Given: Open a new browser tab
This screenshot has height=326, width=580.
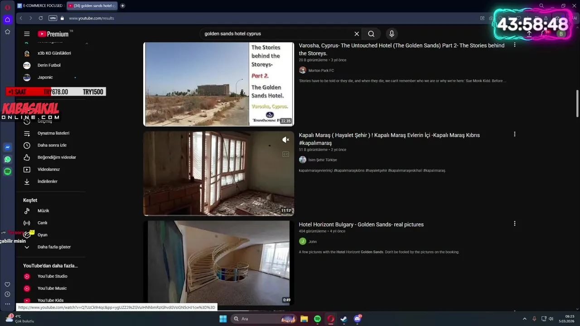Looking at the screenshot, I should point(122,6).
